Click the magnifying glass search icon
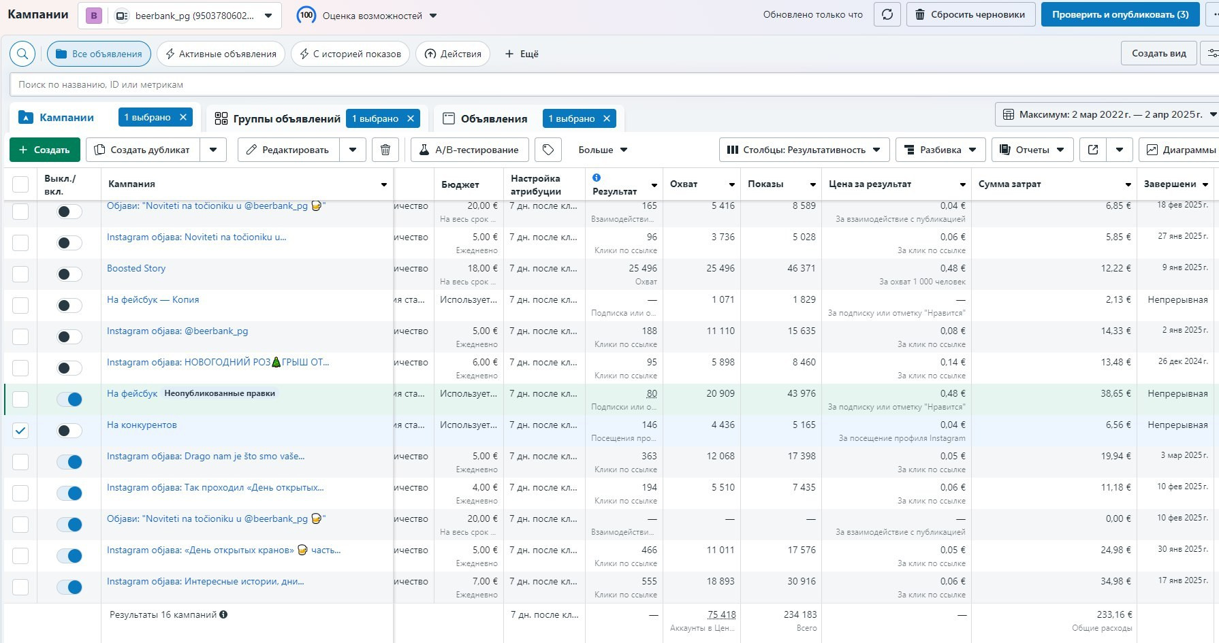Viewport: 1219px width, 643px height. (x=22, y=54)
